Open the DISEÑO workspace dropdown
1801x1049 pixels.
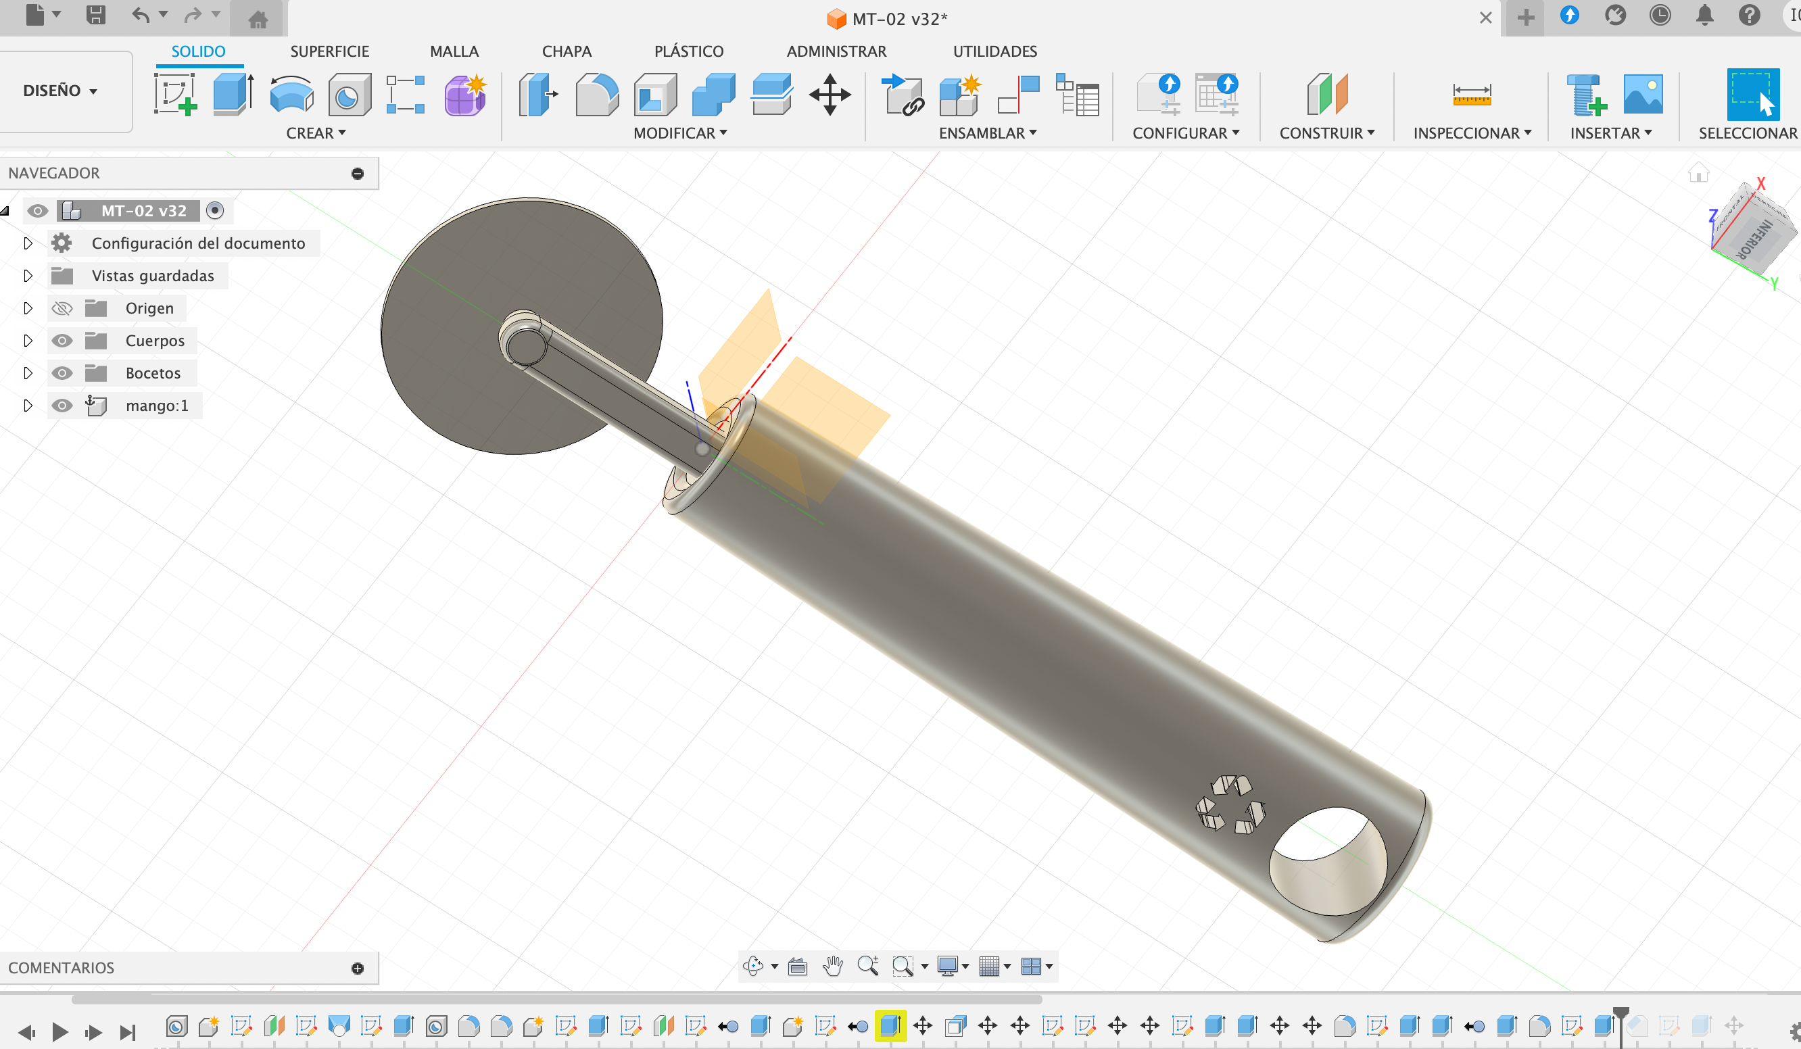pyautogui.click(x=60, y=91)
